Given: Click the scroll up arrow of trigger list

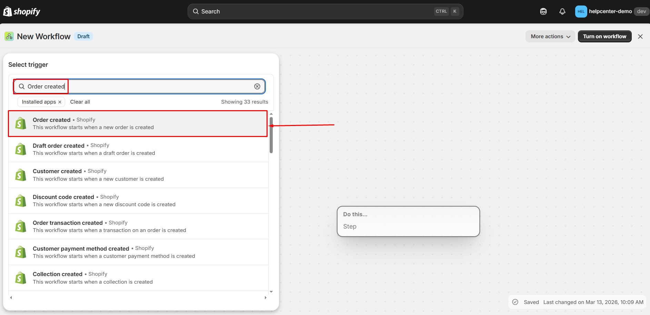Looking at the screenshot, I should click(x=271, y=114).
